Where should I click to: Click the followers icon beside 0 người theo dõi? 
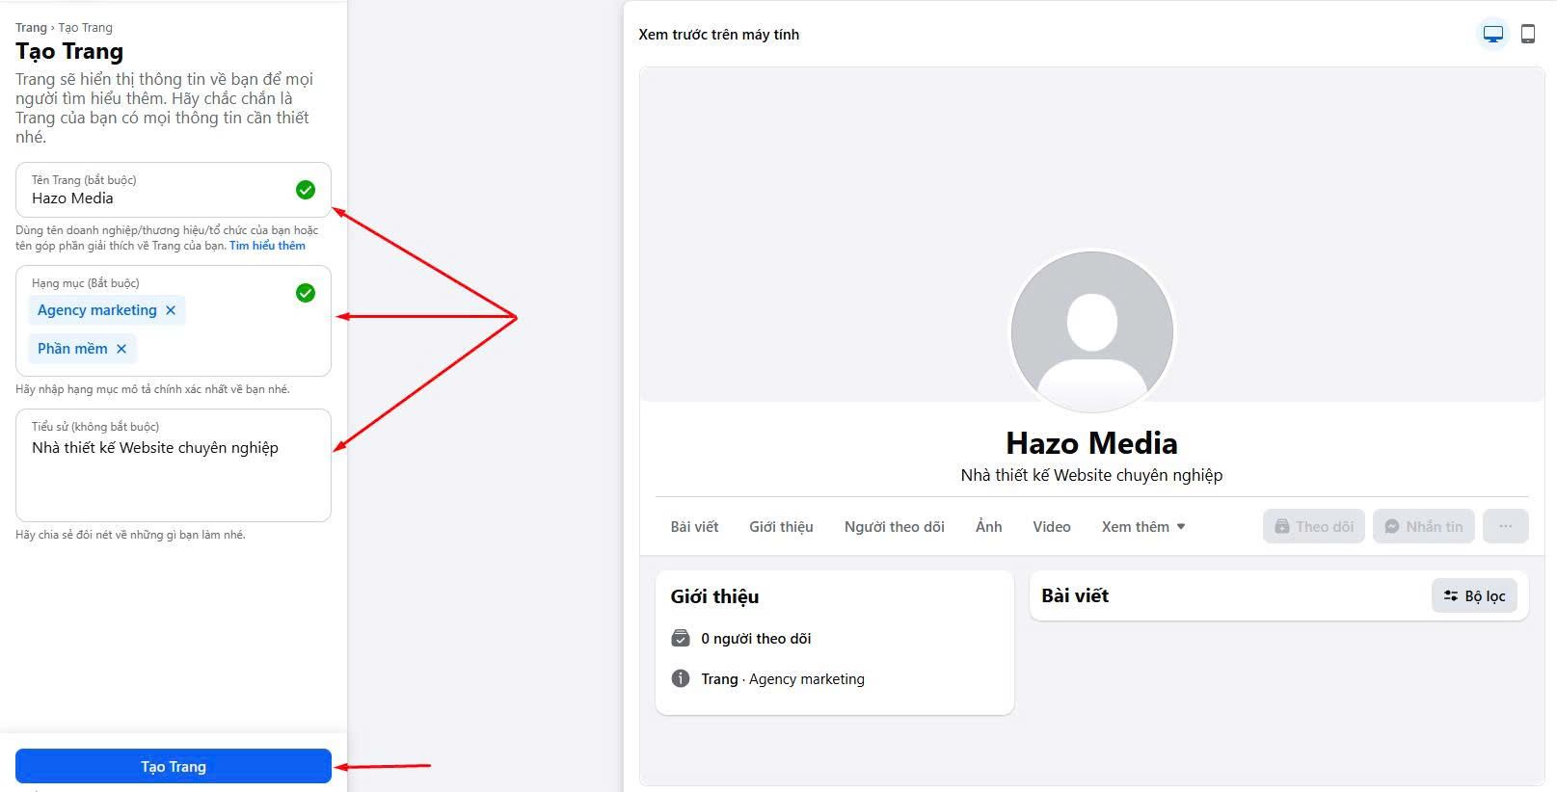(x=681, y=638)
